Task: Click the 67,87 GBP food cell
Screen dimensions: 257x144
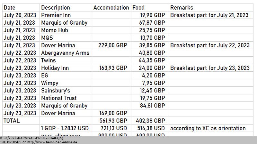Action: click(150, 23)
